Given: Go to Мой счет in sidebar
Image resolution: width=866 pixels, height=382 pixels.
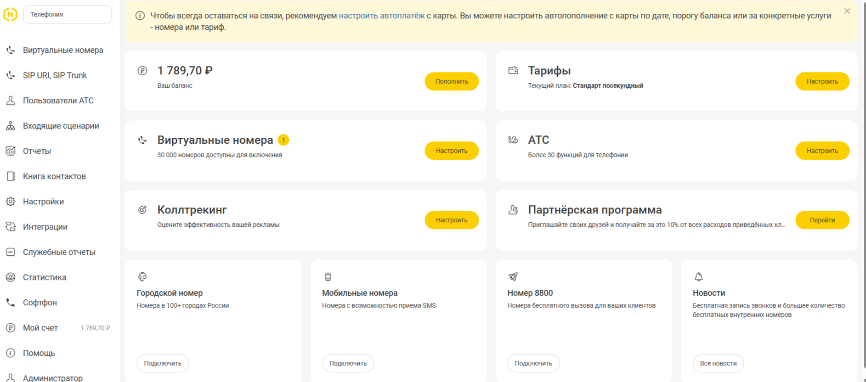Looking at the screenshot, I should point(40,328).
